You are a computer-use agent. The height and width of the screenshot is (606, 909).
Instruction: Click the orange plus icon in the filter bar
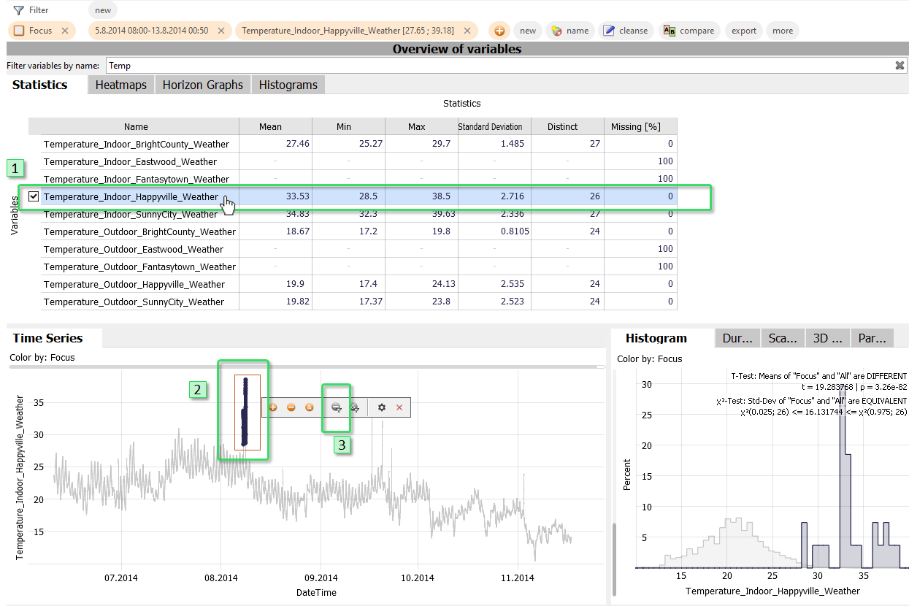click(499, 31)
